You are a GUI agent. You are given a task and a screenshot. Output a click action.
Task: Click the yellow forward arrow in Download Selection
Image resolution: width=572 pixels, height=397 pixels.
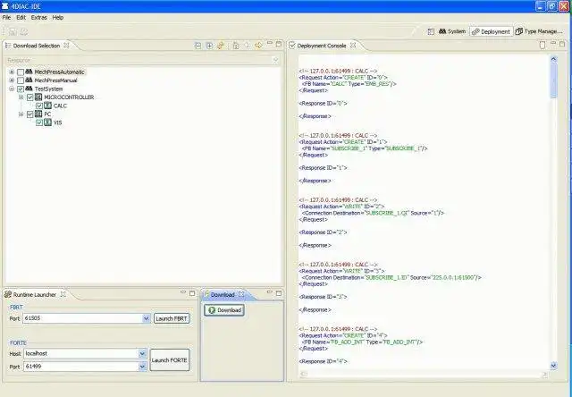coord(258,46)
